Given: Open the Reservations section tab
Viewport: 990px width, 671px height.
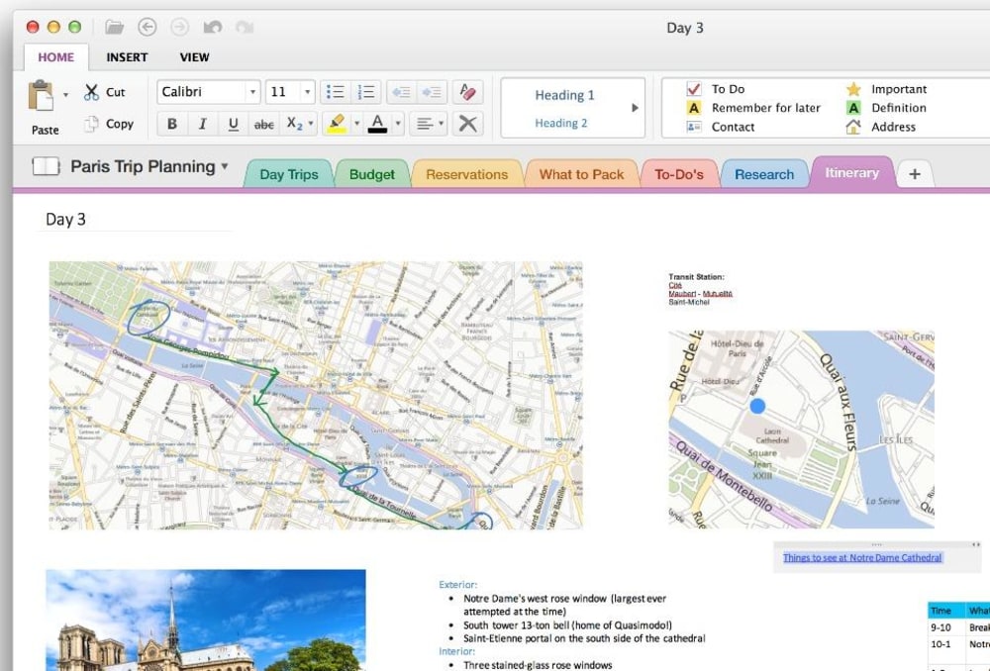Looking at the screenshot, I should pos(466,174).
